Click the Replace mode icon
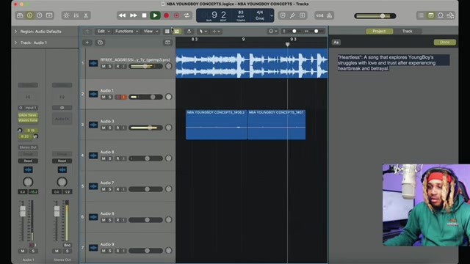Screen dimensions: 470x264 (283, 15)
